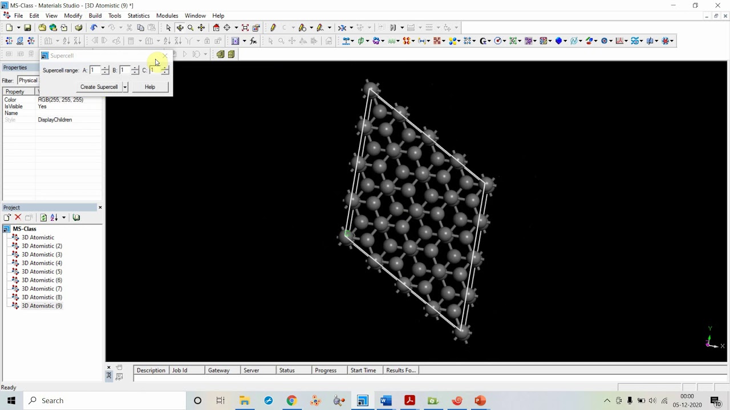Click the Color property RGB(255, 255, 255) value

point(60,100)
